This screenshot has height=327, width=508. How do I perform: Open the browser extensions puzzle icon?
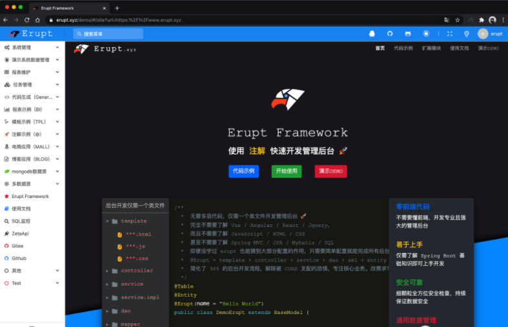pos(482,20)
